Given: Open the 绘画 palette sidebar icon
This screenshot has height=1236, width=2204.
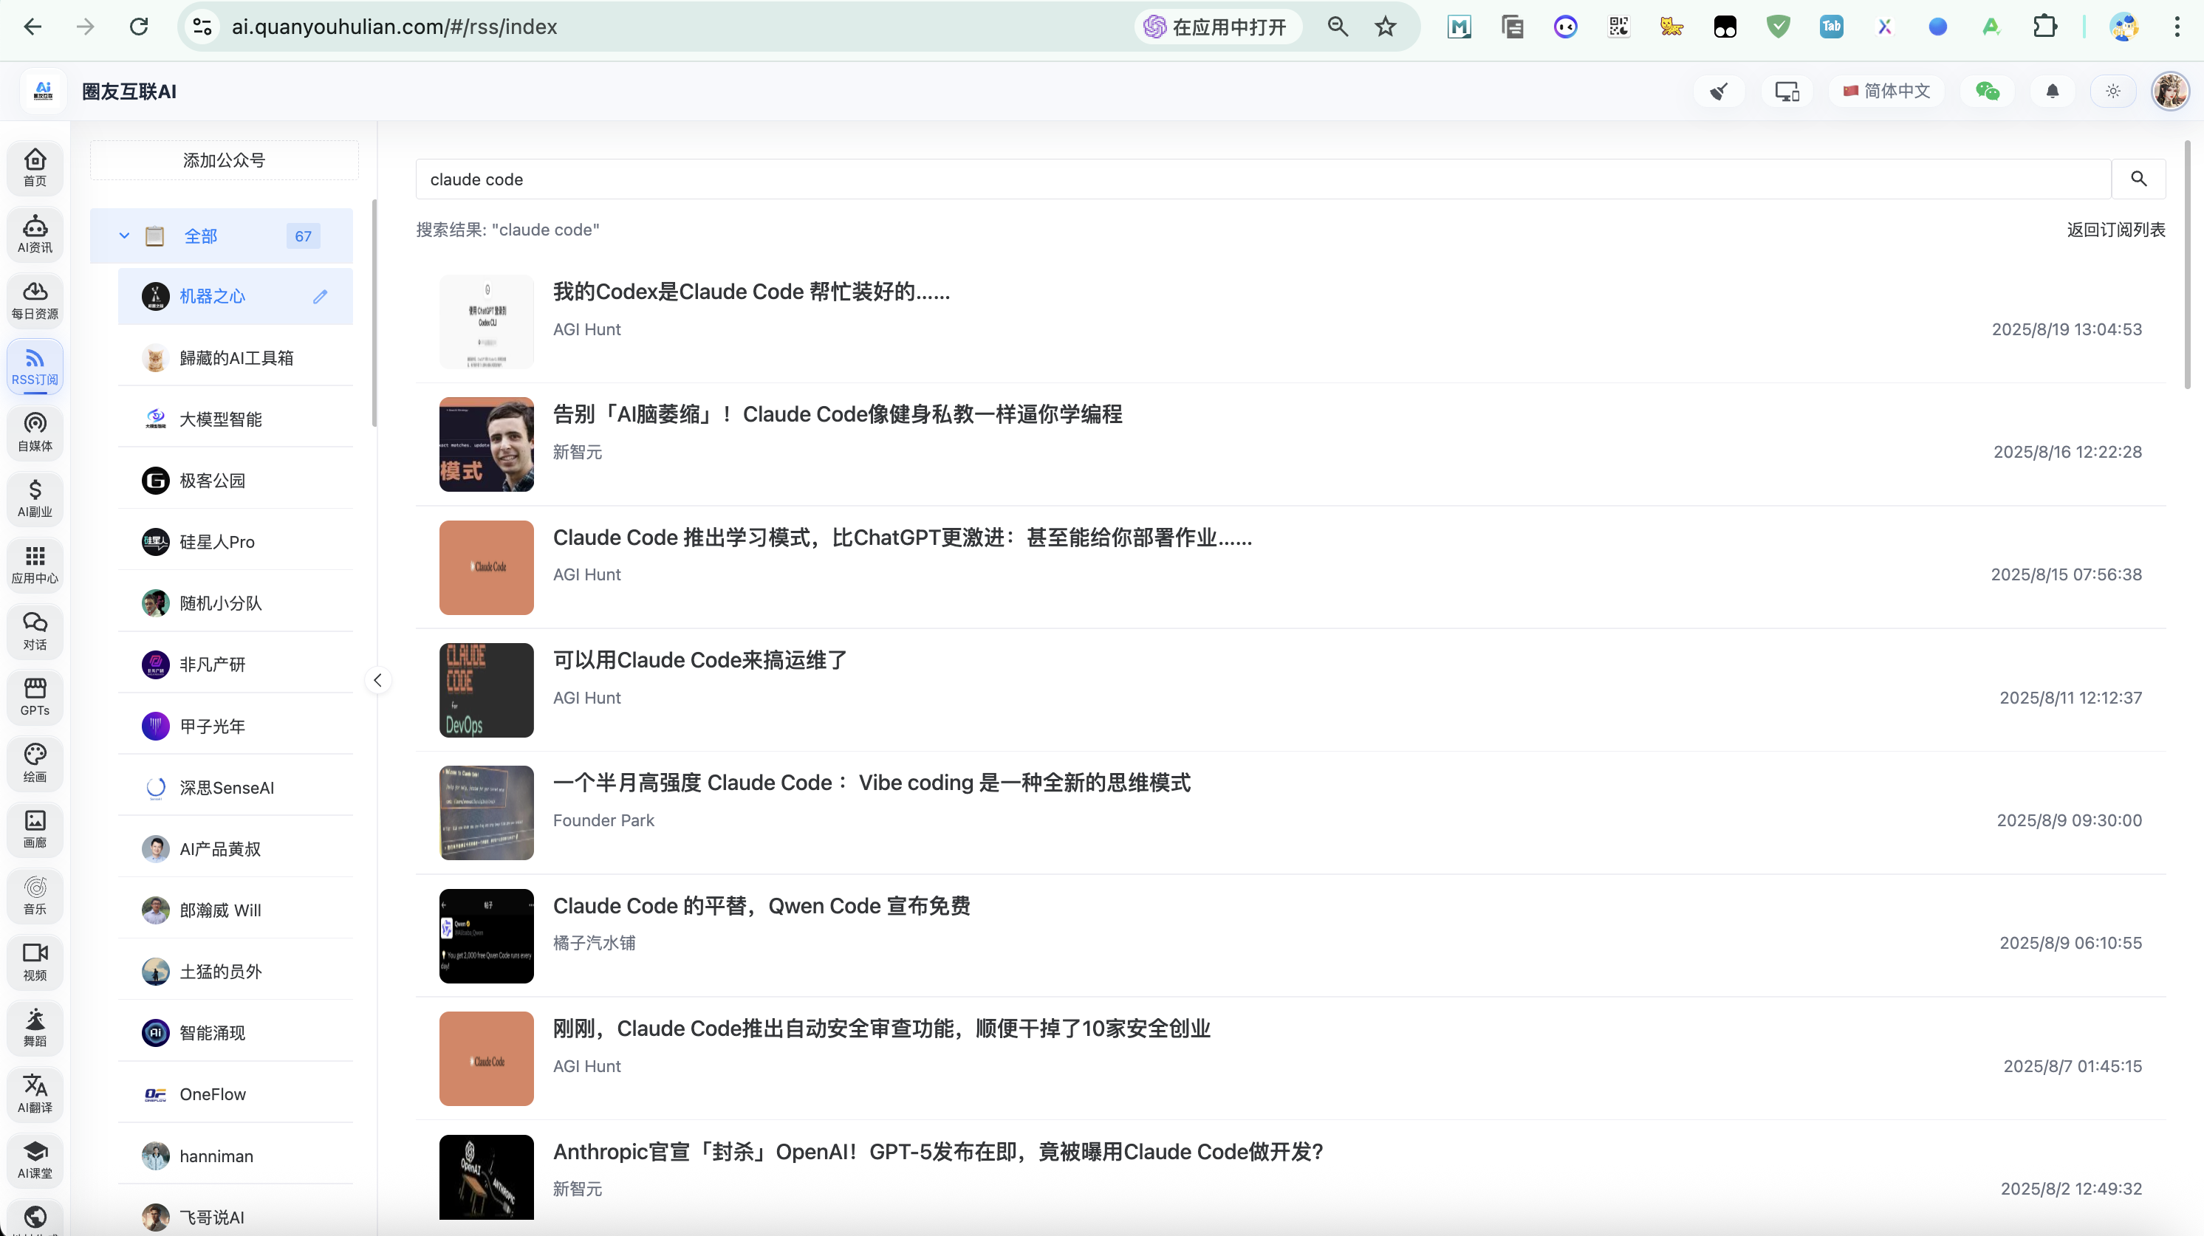Looking at the screenshot, I should pos(35,763).
